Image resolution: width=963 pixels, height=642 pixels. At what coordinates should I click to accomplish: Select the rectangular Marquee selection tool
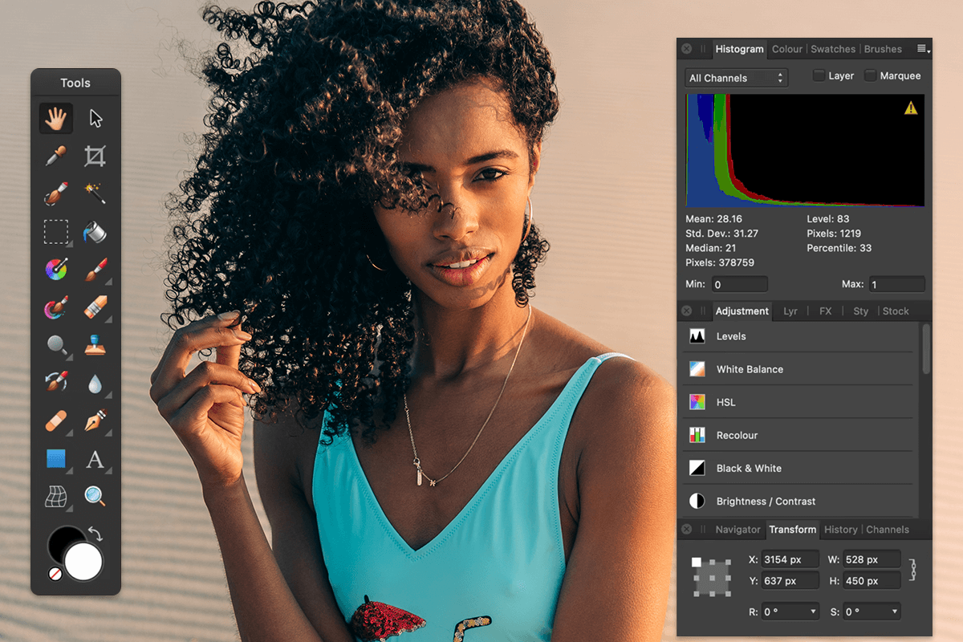pyautogui.click(x=55, y=232)
